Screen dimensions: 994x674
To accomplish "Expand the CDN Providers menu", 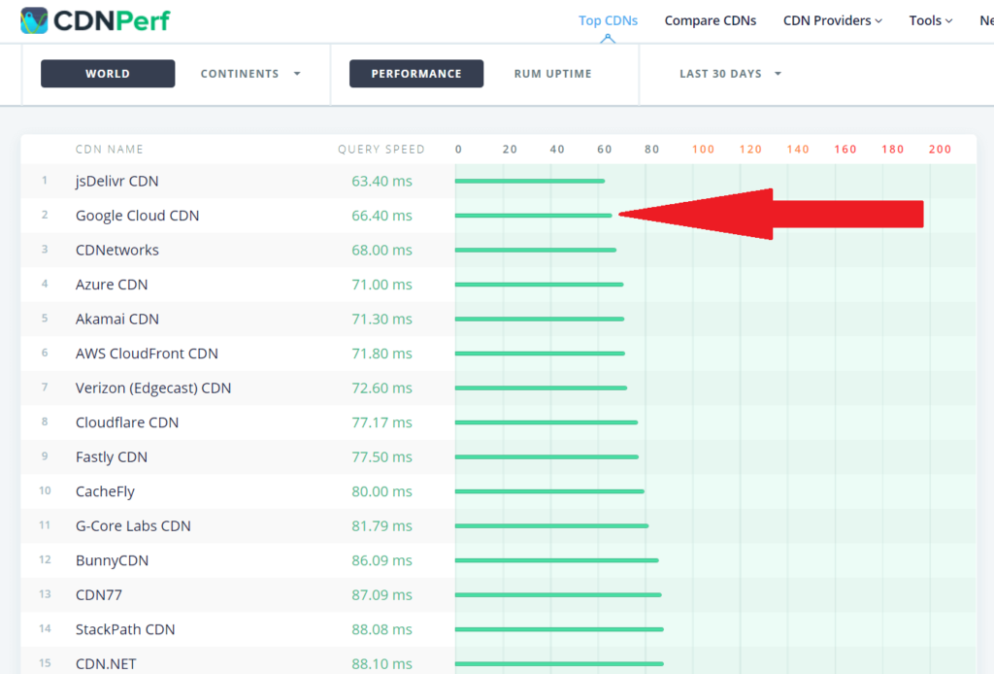I will coord(832,20).
